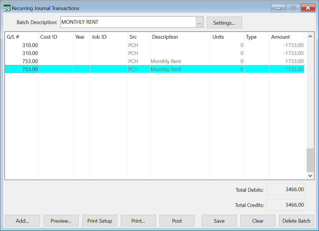
Task: Click the Amount column header
Action: tap(286, 37)
